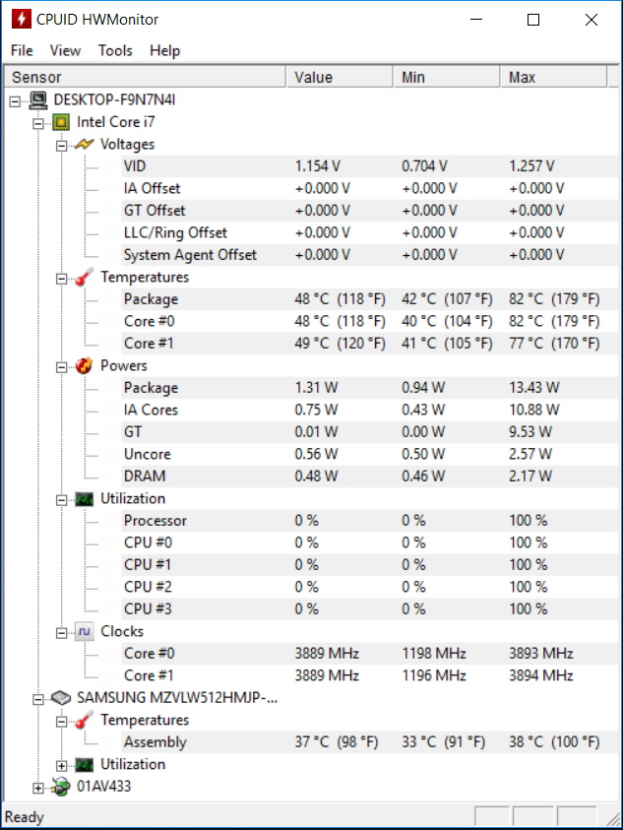Click the 01AV433 battery icon

61,787
